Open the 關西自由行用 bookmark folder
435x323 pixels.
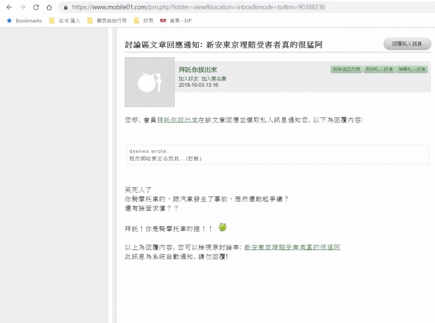point(107,20)
